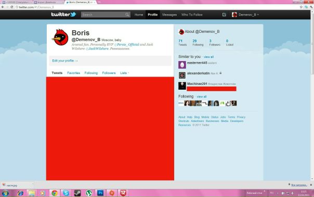Image resolution: width=314 pixels, height=197 pixels.
Task: Click the bookmark star in the address bar
Action: (x=301, y=7)
